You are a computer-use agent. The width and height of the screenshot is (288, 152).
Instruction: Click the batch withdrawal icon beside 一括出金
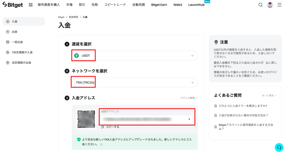click(x=8, y=42)
